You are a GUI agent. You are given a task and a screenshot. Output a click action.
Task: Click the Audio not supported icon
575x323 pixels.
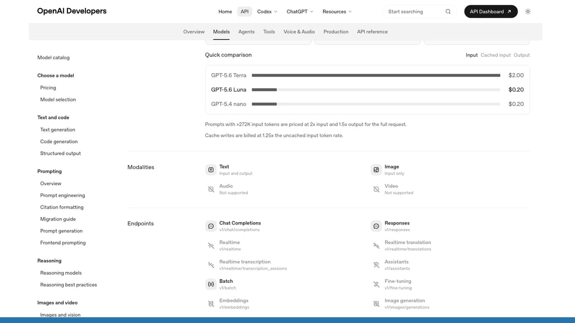(211, 189)
